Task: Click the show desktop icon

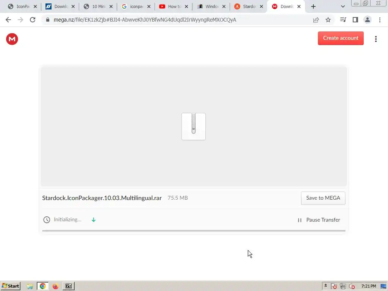Action: (x=383, y=286)
